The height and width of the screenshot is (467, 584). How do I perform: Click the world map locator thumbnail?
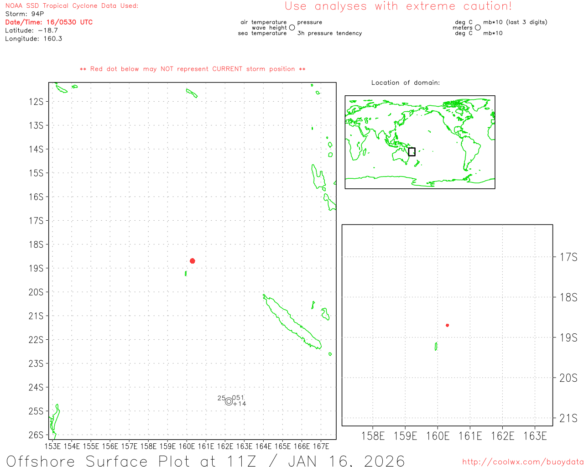coord(420,142)
